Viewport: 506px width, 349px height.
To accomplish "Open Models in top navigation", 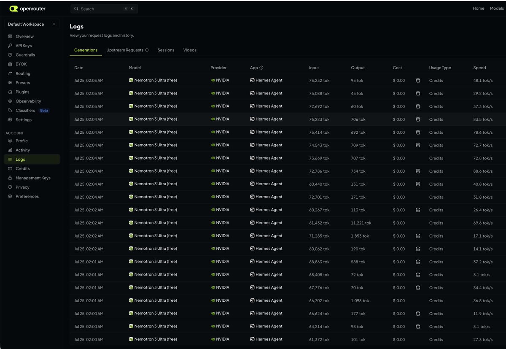I will point(497,8).
